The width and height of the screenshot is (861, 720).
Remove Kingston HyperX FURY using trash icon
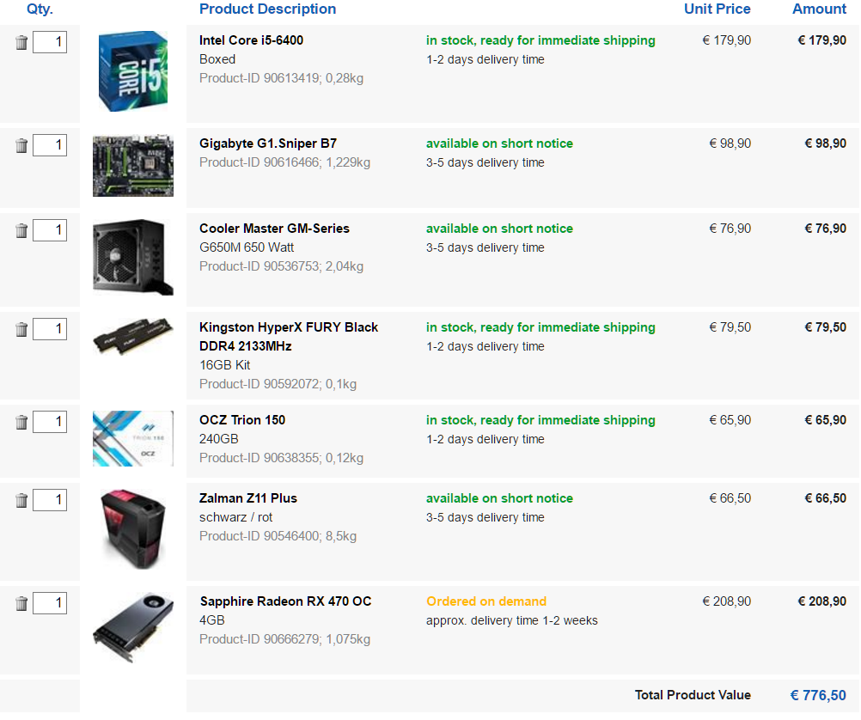pyautogui.click(x=21, y=330)
